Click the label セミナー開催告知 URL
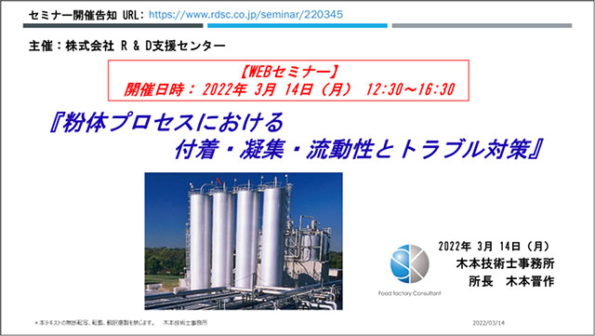 [x=86, y=15]
